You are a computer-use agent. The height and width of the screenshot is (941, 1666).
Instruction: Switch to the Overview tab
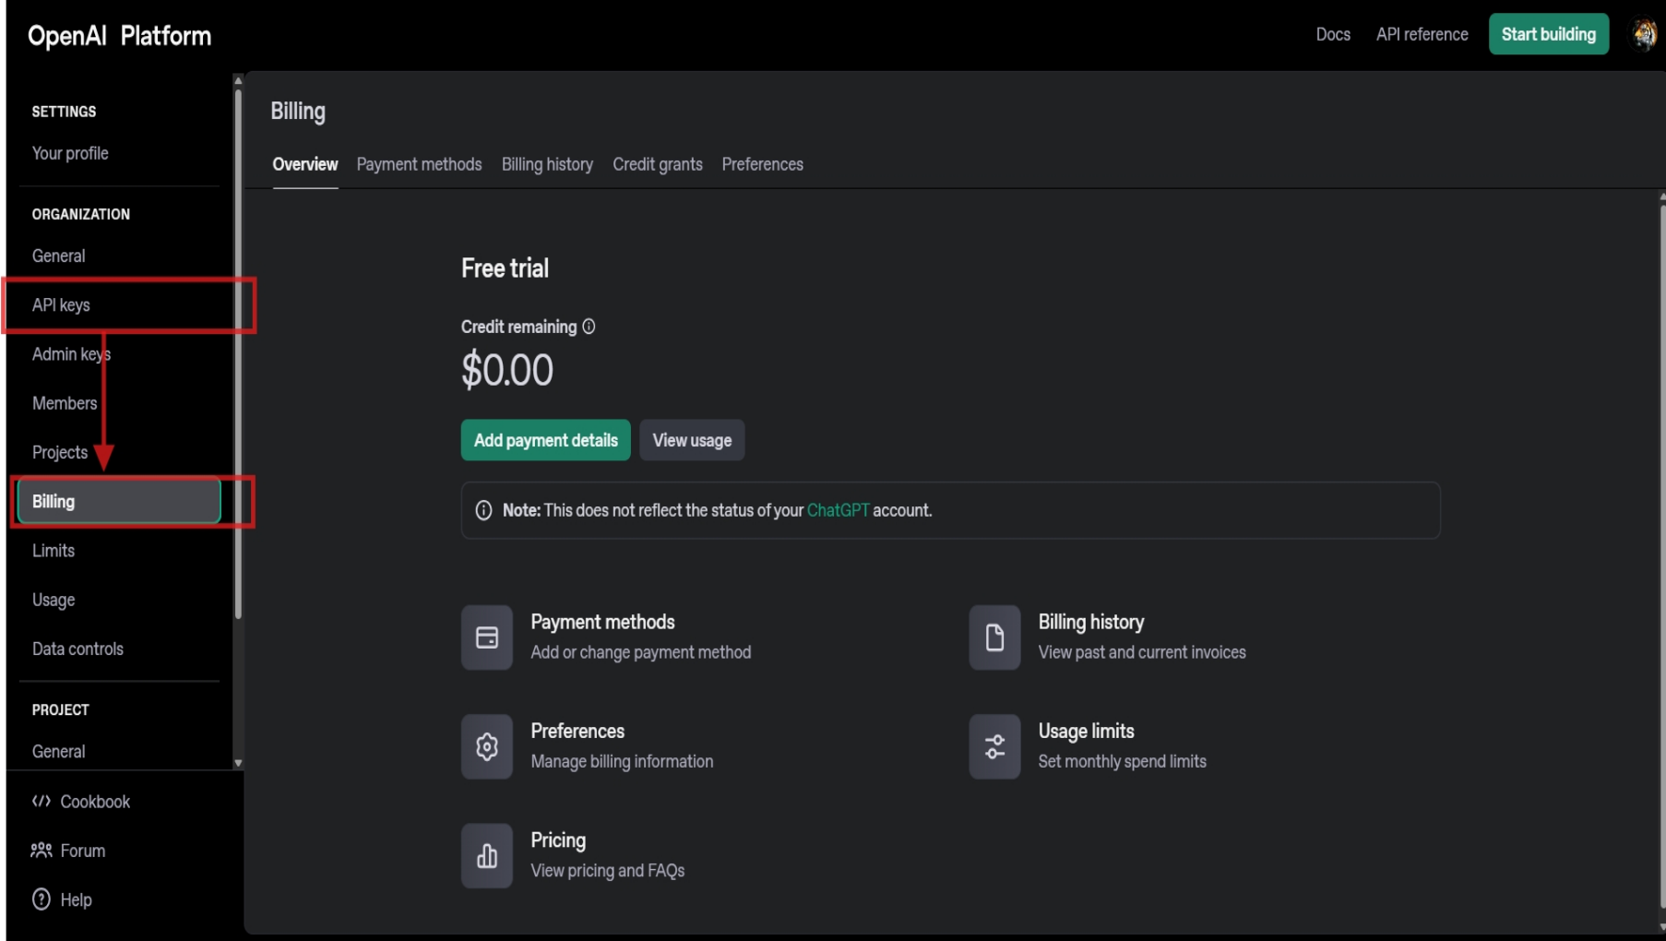pyautogui.click(x=305, y=164)
